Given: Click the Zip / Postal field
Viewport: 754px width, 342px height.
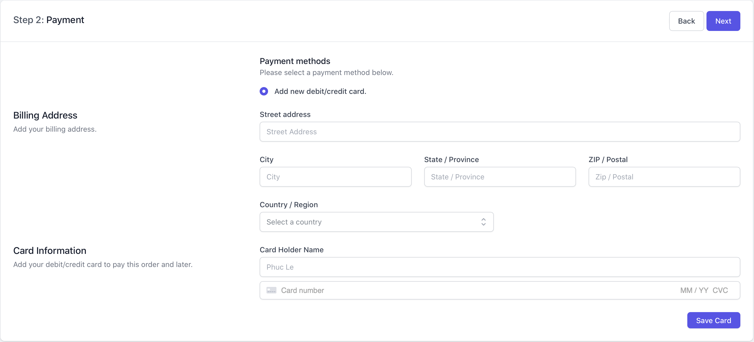Looking at the screenshot, I should 664,177.
